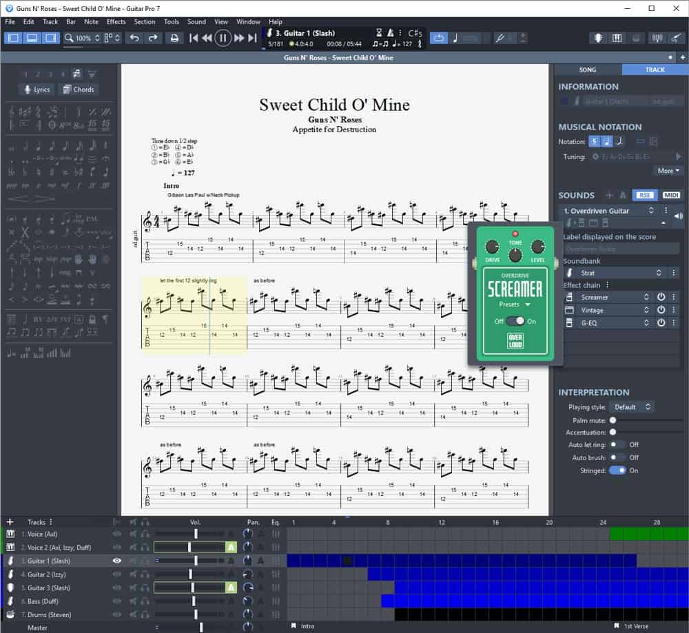Adjust the 100% zoom stepper
The width and height of the screenshot is (689, 633).
pos(97,38)
